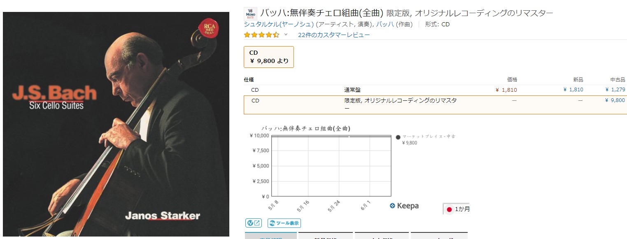Image resolution: width=627 pixels, height=239 pixels.
Task: Switch to the first tab below tools
Action: [270, 236]
